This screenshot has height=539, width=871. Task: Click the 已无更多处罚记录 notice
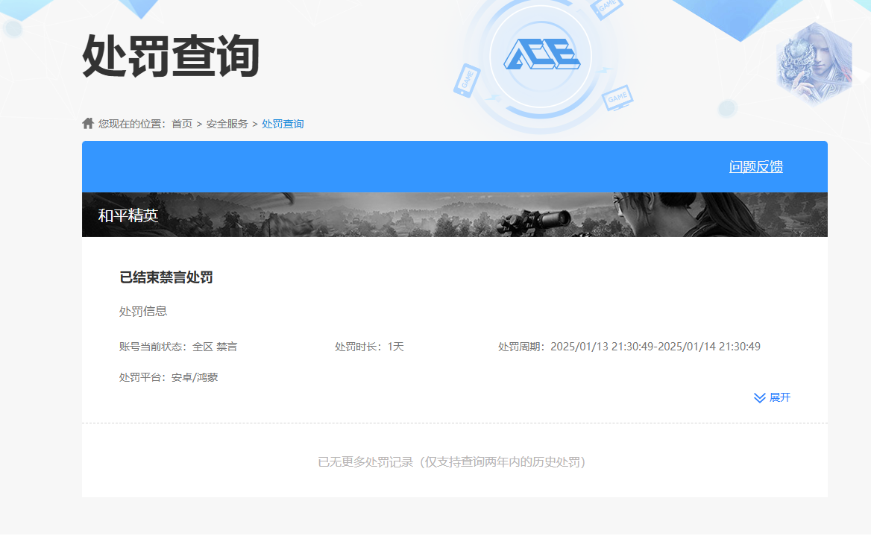pos(452,462)
